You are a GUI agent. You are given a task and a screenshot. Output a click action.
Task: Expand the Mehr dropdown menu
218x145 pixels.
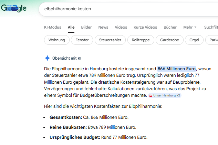190,27
